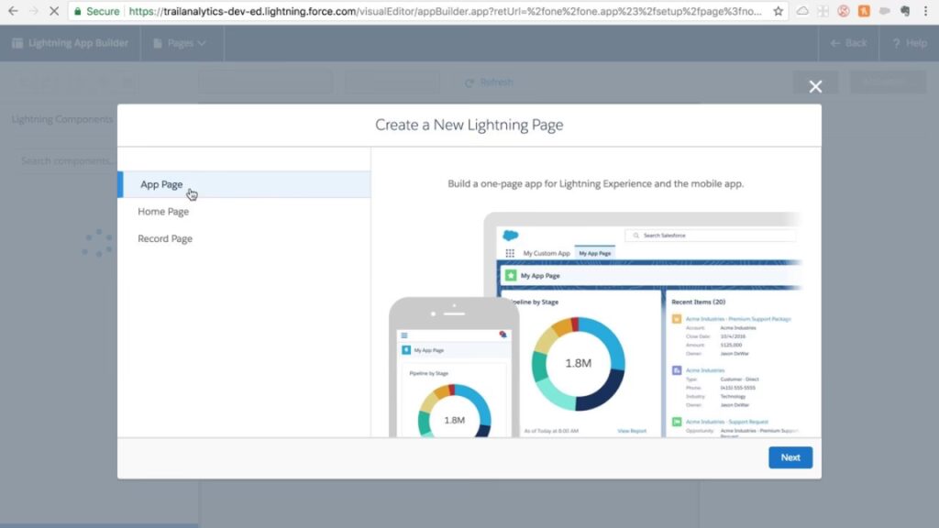This screenshot has height=528, width=939.
Task: Expand the Pages dropdown
Action: tap(180, 43)
